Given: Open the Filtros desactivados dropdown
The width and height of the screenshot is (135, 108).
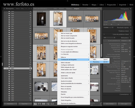Looking at the screenshot, I should coord(93,9).
